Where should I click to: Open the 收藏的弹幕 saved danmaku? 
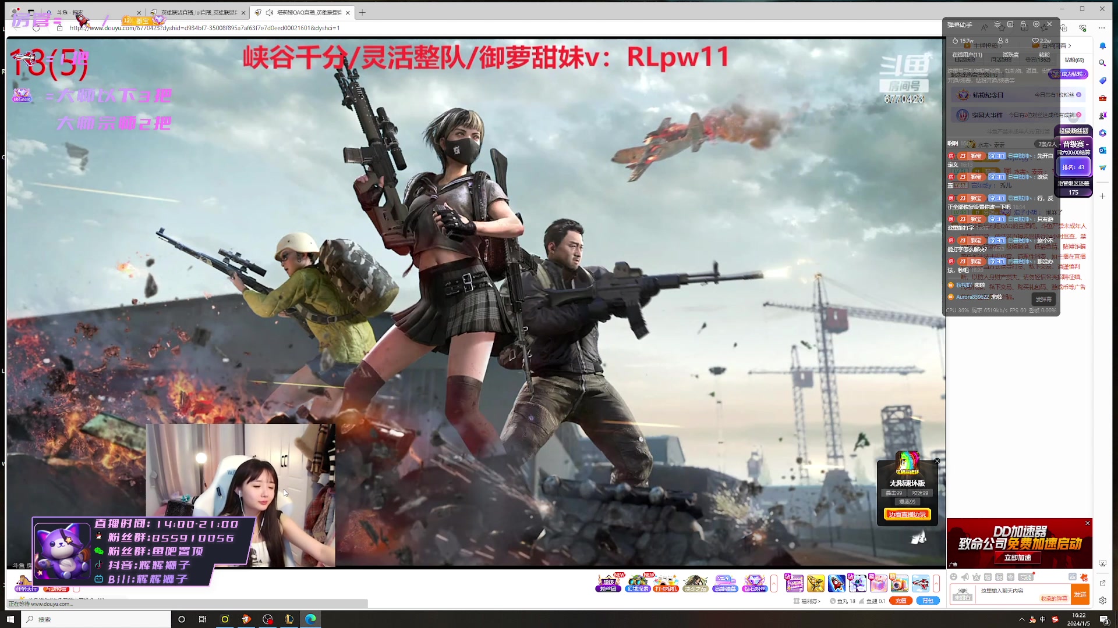coord(1054,598)
